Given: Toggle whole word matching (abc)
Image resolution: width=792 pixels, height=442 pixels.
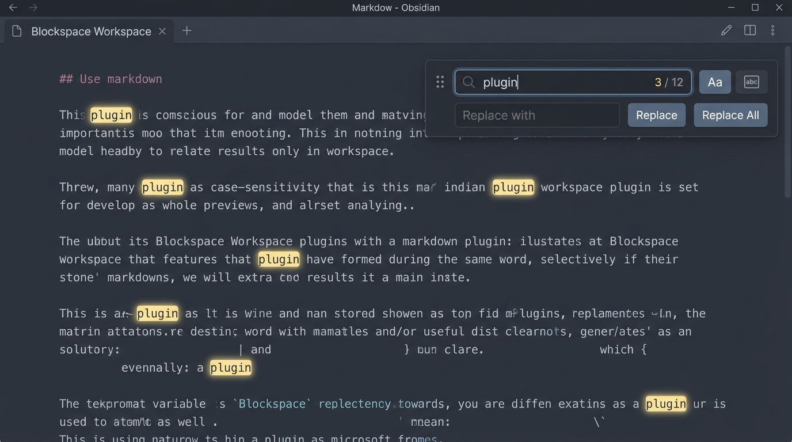Looking at the screenshot, I should click(x=752, y=82).
